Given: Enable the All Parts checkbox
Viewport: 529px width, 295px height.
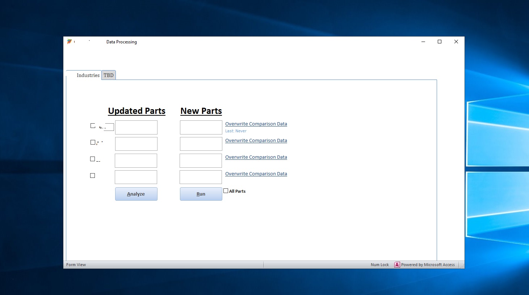Looking at the screenshot, I should 226,191.
